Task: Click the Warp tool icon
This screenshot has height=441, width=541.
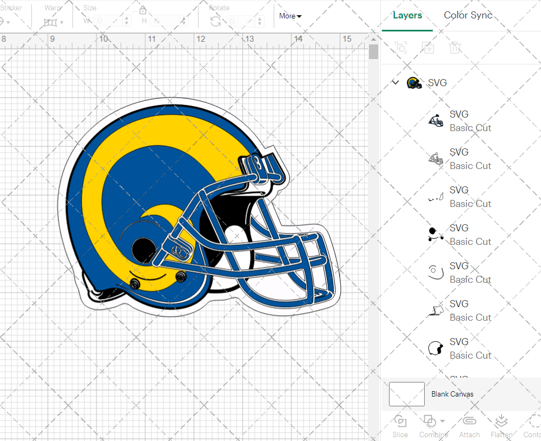Action: pos(50,23)
